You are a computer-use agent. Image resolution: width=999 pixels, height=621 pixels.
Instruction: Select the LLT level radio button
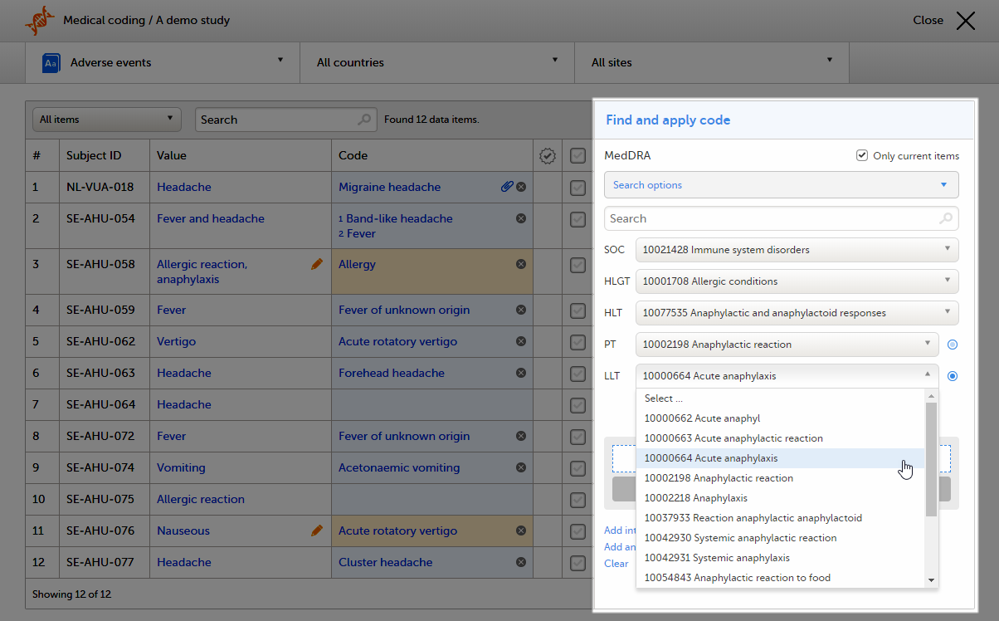click(953, 376)
